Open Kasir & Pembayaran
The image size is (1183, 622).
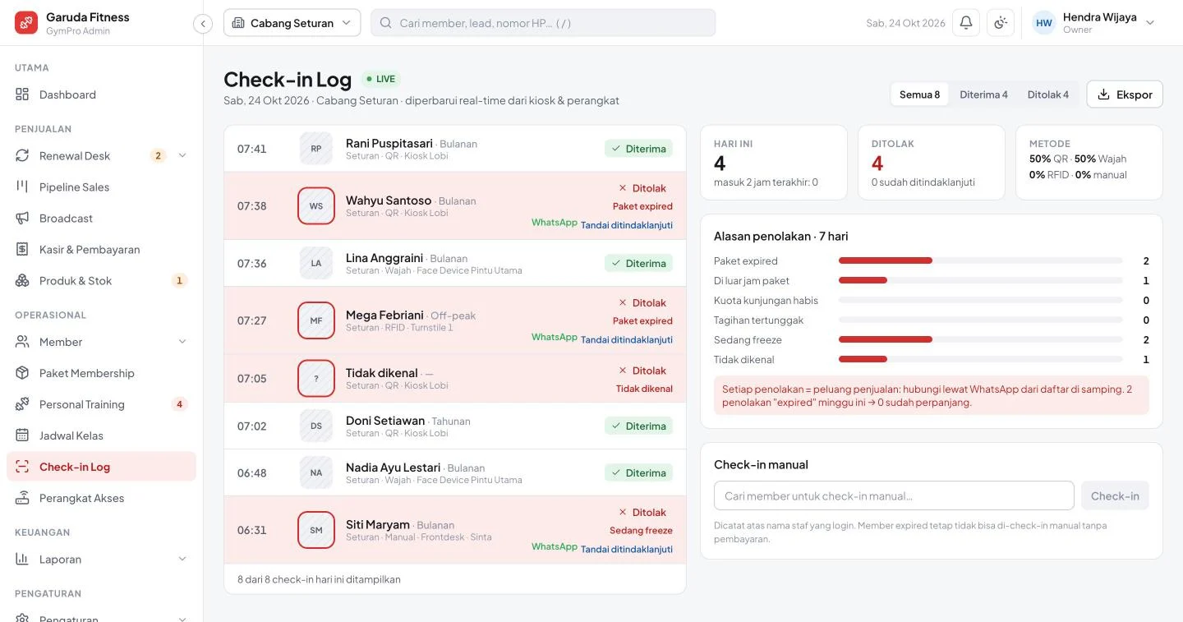pyautogui.click(x=101, y=250)
